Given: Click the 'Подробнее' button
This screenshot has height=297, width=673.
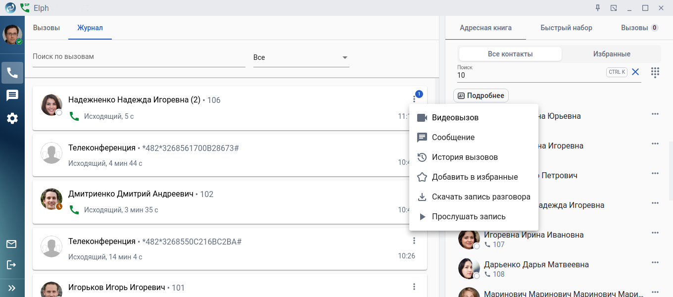Looking at the screenshot, I should [x=481, y=96].
